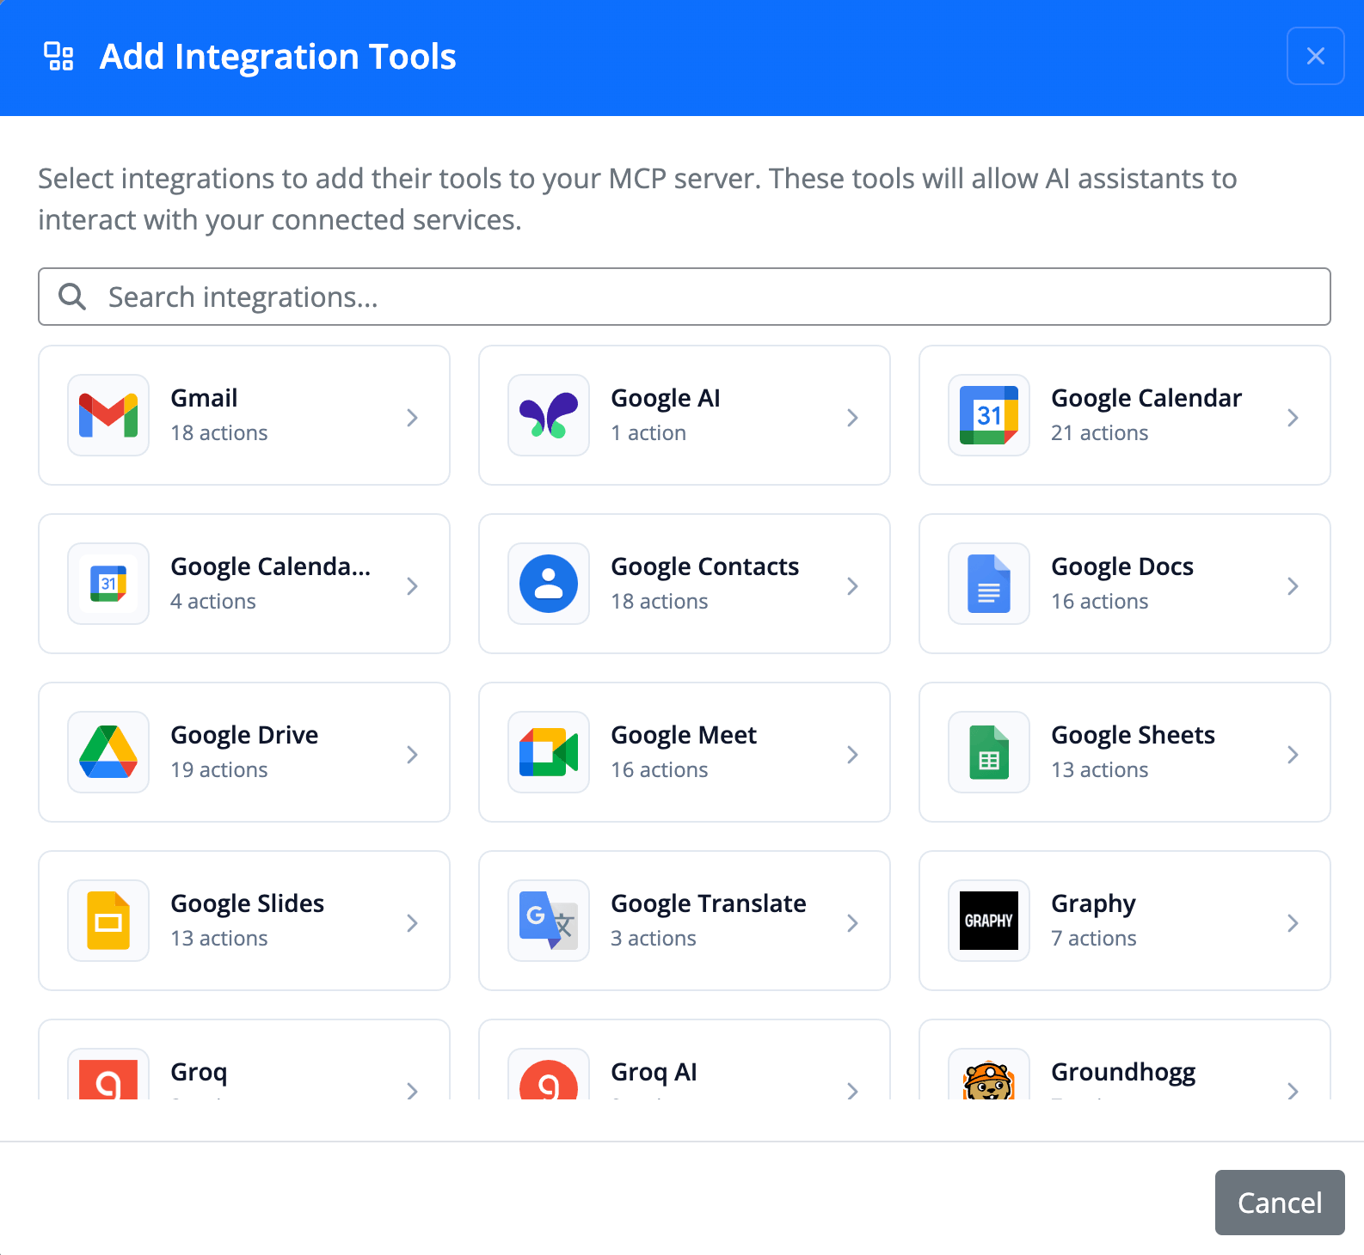
Task: Click the Google Contacts title text
Action: click(705, 566)
